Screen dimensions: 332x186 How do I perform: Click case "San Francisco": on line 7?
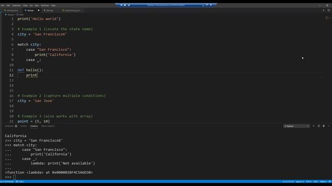tap(49, 50)
